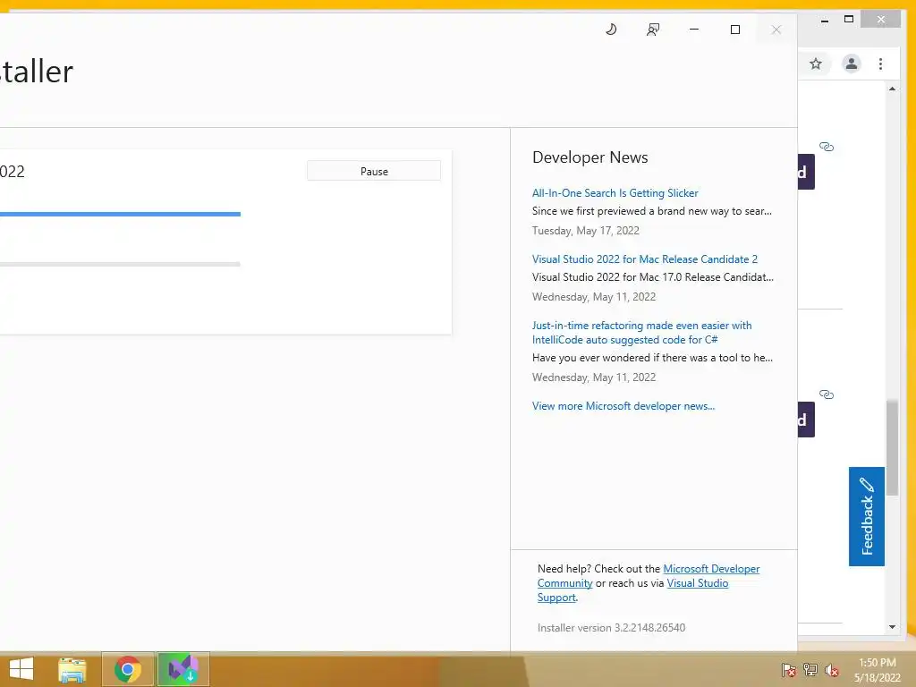Open All-In-One Search Is Getting Slicker article
Image resolution: width=916 pixels, height=687 pixels.
coord(615,193)
